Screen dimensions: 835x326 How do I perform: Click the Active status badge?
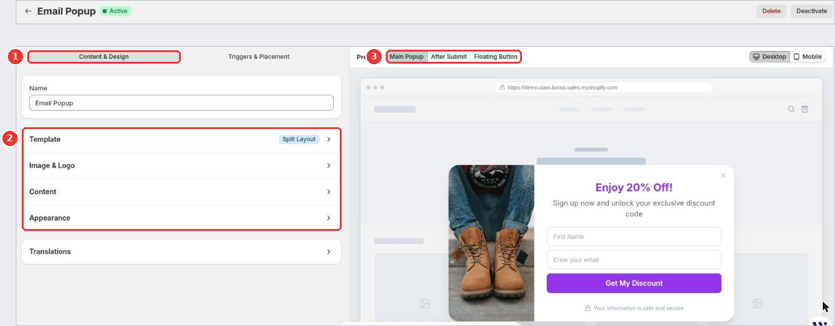click(115, 11)
